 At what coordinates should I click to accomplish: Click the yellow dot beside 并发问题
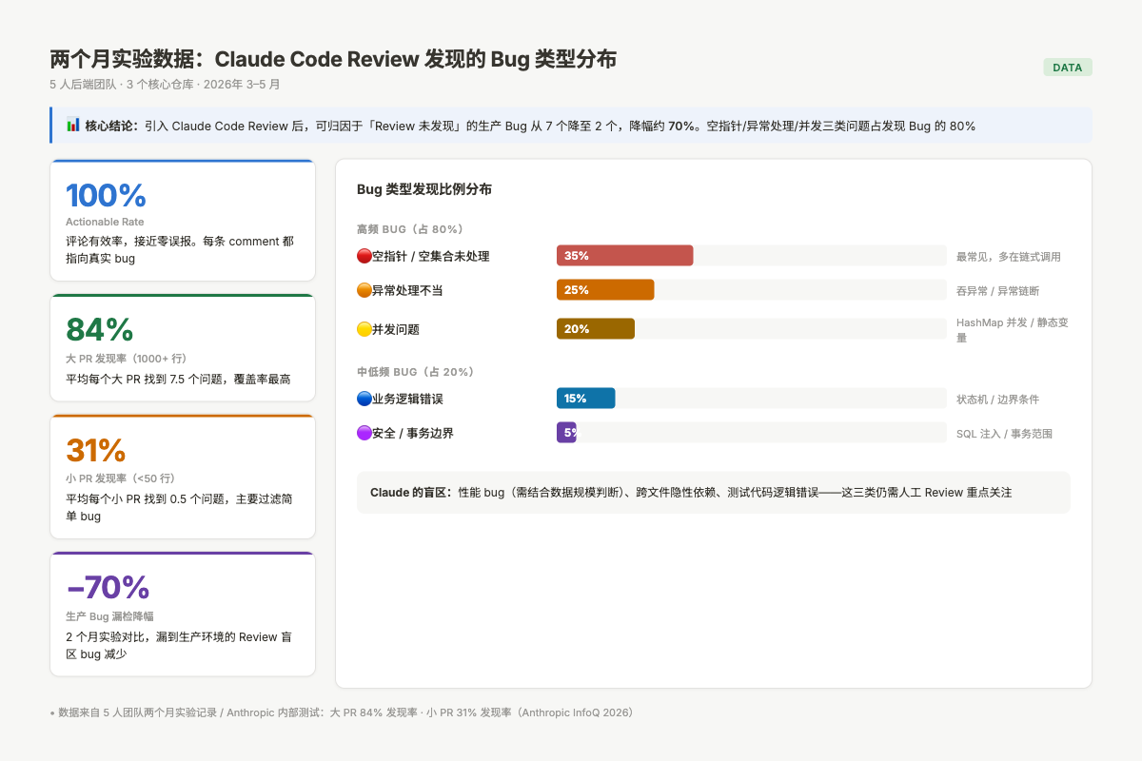click(364, 329)
